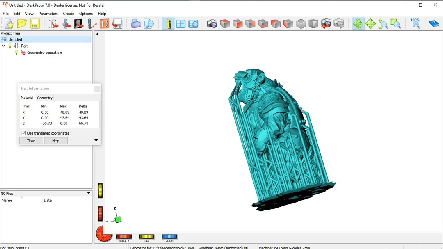Click the camera icon with red arrow
Screen dimensions: 443x249
click(326, 24)
